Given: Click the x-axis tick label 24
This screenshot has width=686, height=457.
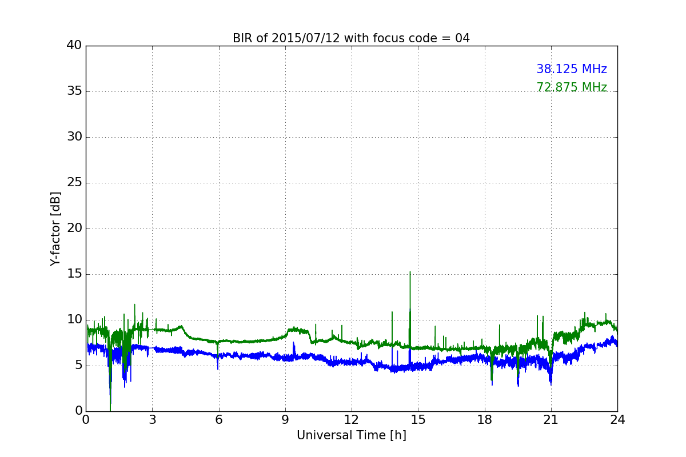Looking at the screenshot, I should point(617,419).
